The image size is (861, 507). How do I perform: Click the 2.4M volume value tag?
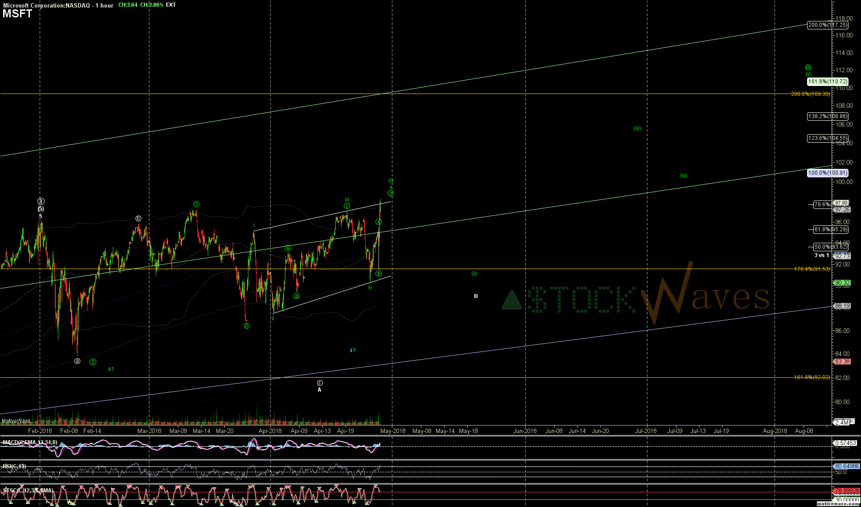(x=842, y=422)
